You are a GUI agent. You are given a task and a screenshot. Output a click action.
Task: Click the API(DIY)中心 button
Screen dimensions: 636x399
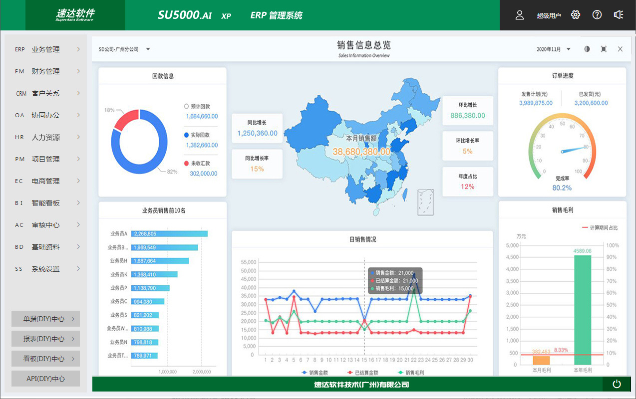(45, 379)
